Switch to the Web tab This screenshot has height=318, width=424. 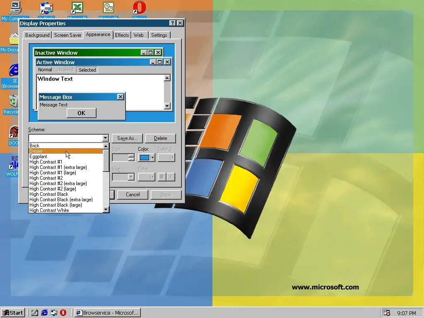coord(138,35)
